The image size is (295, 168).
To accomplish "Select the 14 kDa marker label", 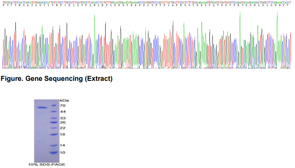I will [x=62, y=145].
